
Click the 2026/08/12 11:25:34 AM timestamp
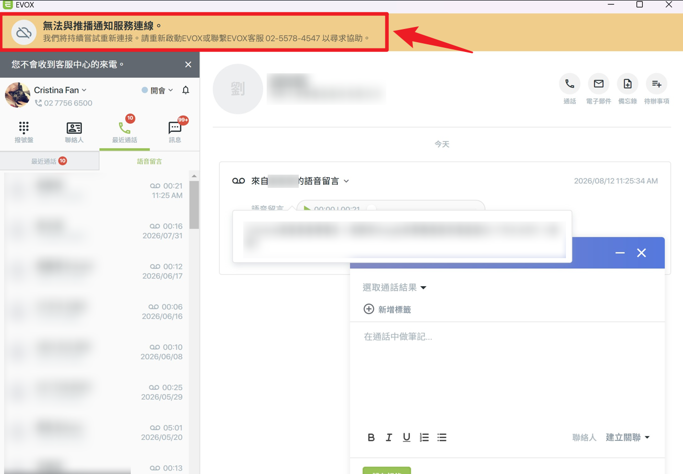click(x=616, y=181)
